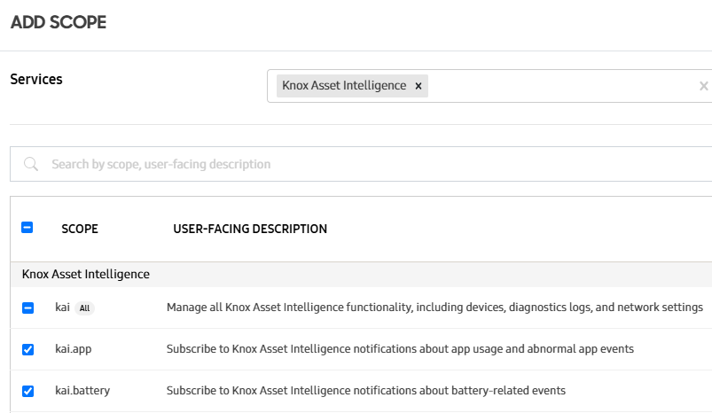Focus the scope search field
Screen dimensions: 712x413
pyautogui.click(x=355, y=164)
